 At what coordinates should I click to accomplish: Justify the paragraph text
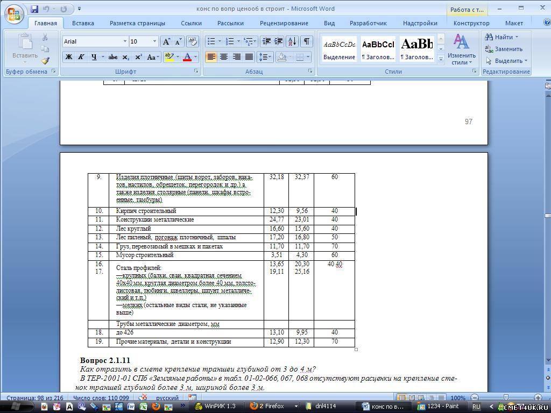pos(249,57)
